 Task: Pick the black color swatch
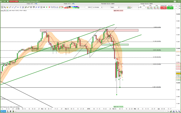click(x=70, y=7)
